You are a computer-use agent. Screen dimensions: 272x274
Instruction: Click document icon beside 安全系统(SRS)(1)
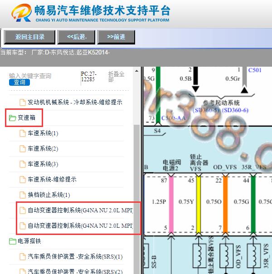(x=23, y=257)
